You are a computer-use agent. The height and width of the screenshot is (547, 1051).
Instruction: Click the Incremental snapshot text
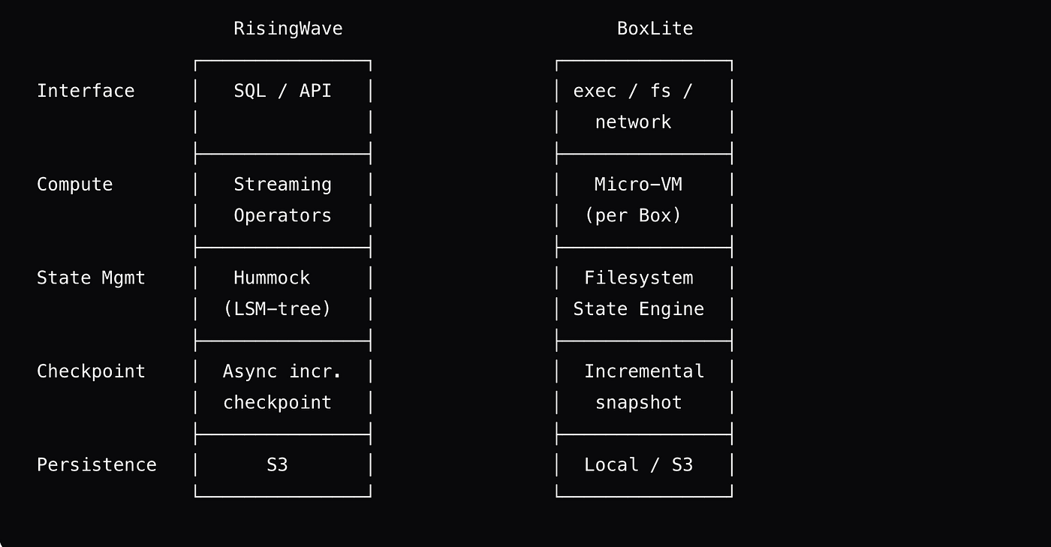click(644, 386)
